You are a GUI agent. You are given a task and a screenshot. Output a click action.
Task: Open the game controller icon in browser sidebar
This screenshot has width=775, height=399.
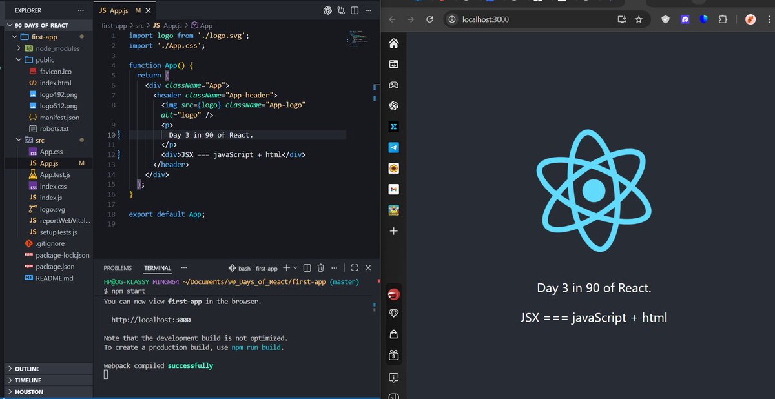coord(393,85)
